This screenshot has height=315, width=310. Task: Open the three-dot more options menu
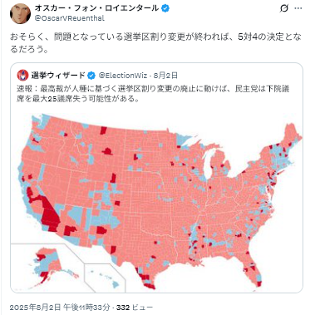point(298,8)
